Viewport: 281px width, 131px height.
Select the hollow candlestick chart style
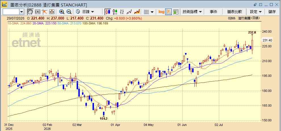point(115,12)
